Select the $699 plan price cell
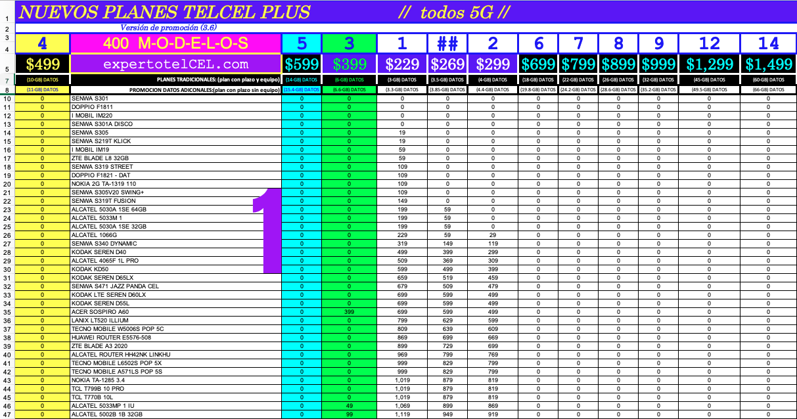This screenshot has width=797, height=419. (x=538, y=64)
